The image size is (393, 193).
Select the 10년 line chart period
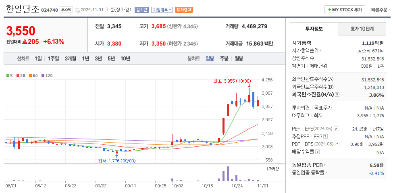pyautogui.click(x=125, y=59)
